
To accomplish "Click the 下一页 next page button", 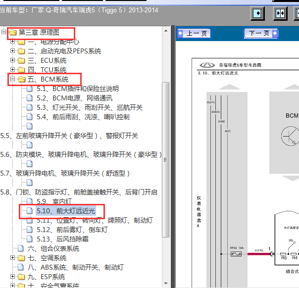I will pos(261,33).
